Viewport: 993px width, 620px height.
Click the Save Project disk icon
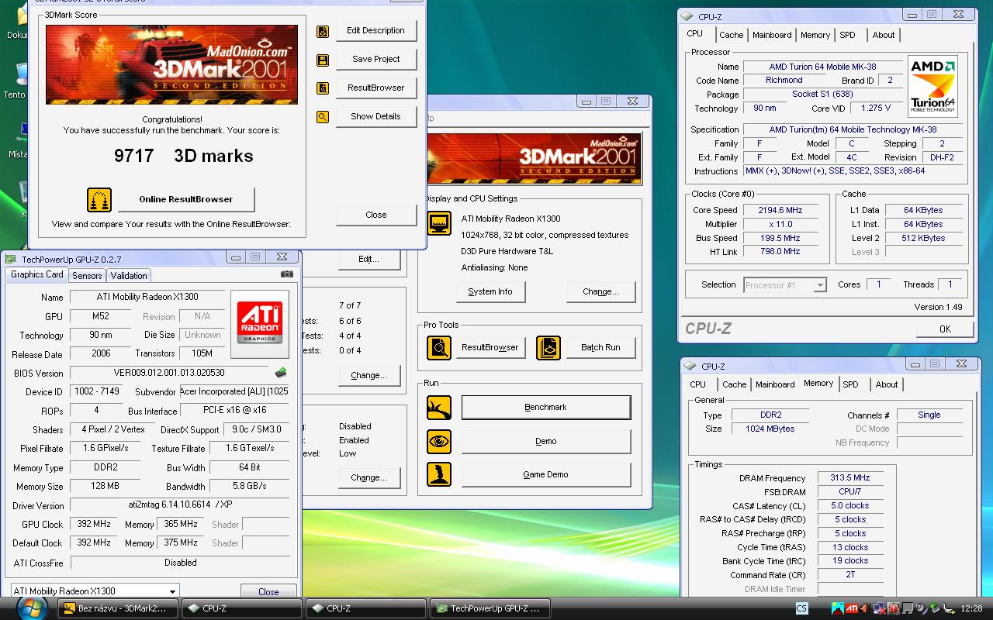point(323,60)
